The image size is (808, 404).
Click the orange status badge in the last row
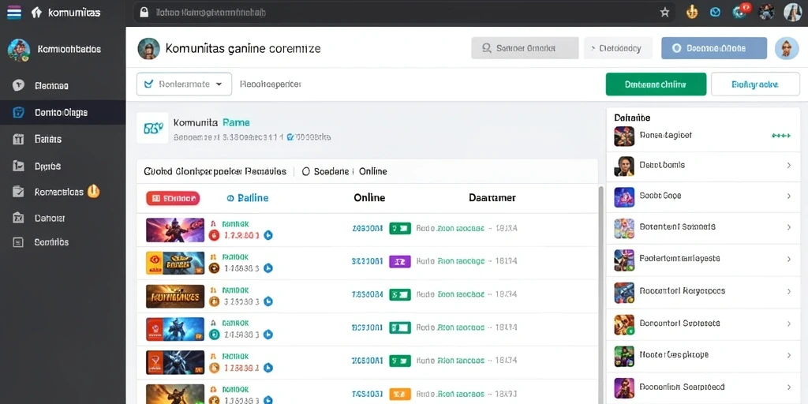pyautogui.click(x=400, y=394)
